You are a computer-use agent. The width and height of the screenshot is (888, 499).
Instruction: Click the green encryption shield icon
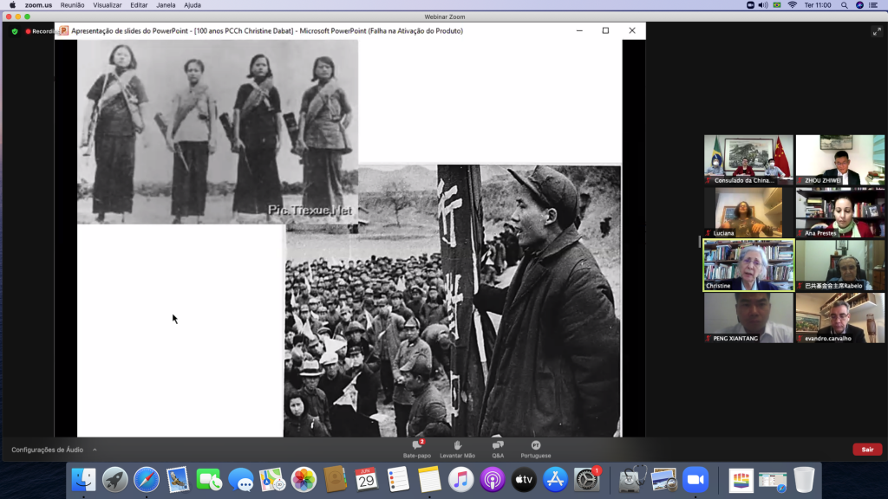[x=15, y=32]
